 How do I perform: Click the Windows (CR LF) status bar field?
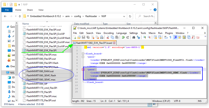click(x=161, y=101)
